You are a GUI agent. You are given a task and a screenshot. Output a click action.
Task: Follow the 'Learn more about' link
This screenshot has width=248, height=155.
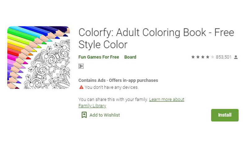(x=166, y=100)
